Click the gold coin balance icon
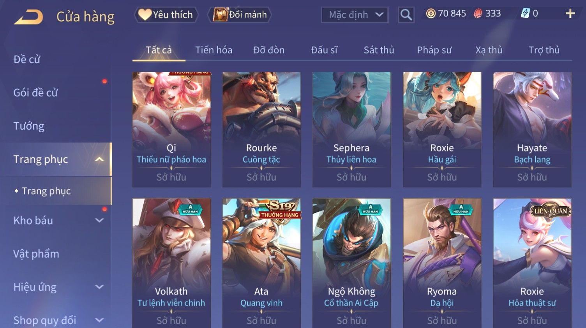586x328 pixels. pyautogui.click(x=431, y=14)
